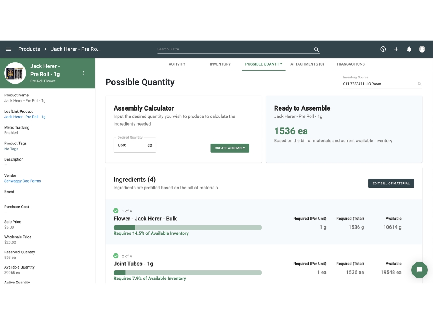Click Edit Bill of Material button
Viewport: 433px width, 324px height.
click(391, 183)
